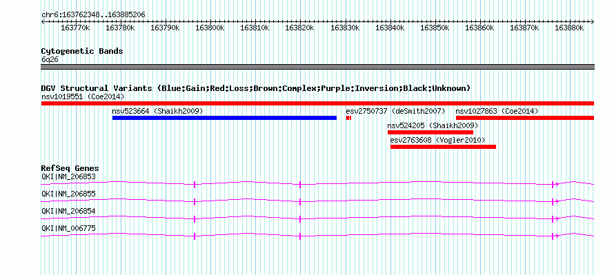Open the nsv1019551 (Coe2014) label
This screenshot has width=614, height=275.
tap(83, 96)
